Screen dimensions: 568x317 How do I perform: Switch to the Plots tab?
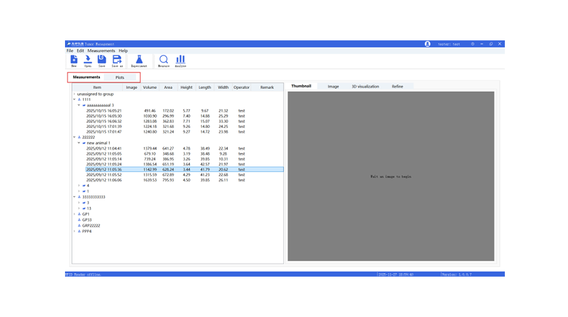point(120,78)
